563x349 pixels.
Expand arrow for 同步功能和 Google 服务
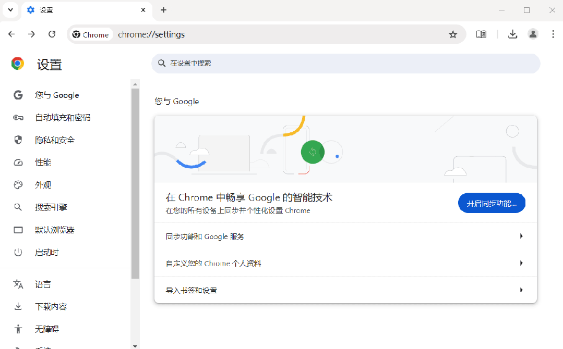click(x=521, y=236)
